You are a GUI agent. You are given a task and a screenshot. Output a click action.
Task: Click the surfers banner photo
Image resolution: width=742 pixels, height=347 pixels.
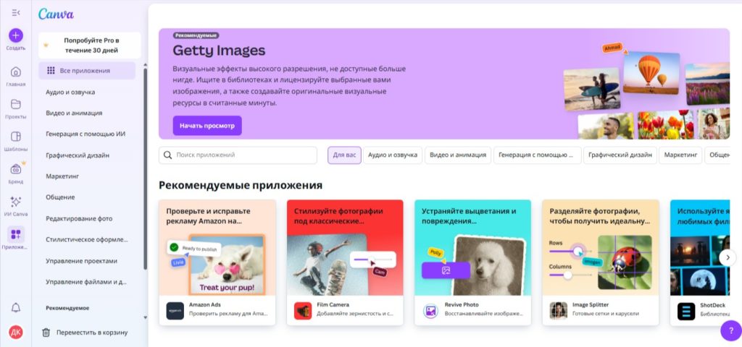click(592, 89)
